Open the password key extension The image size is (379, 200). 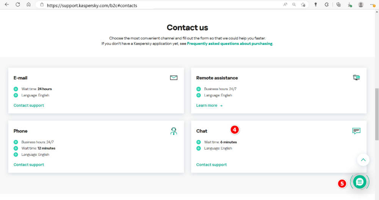click(x=315, y=5)
